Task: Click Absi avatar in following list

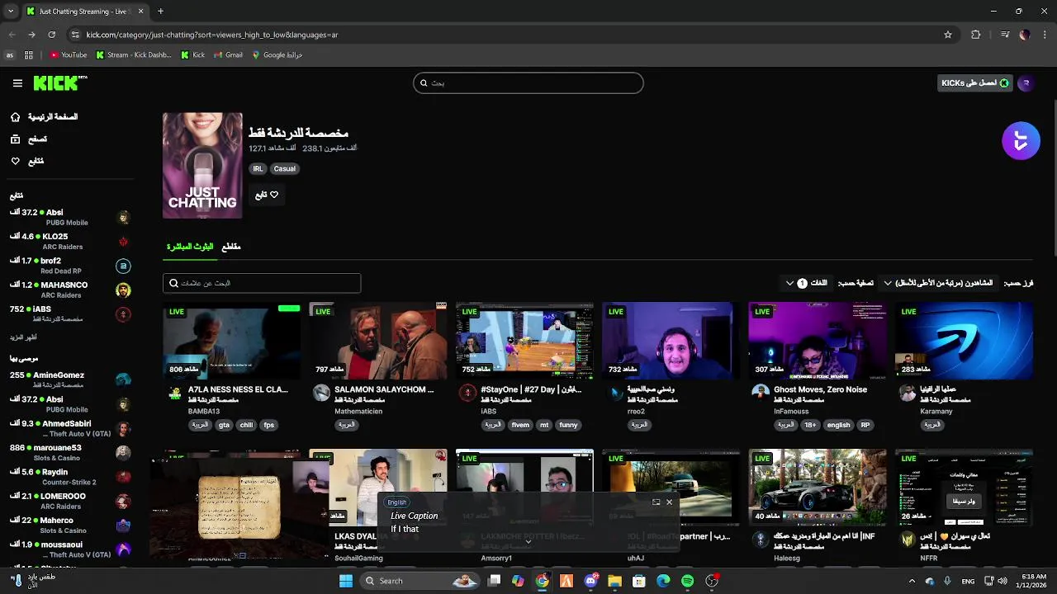Action: pos(123,218)
